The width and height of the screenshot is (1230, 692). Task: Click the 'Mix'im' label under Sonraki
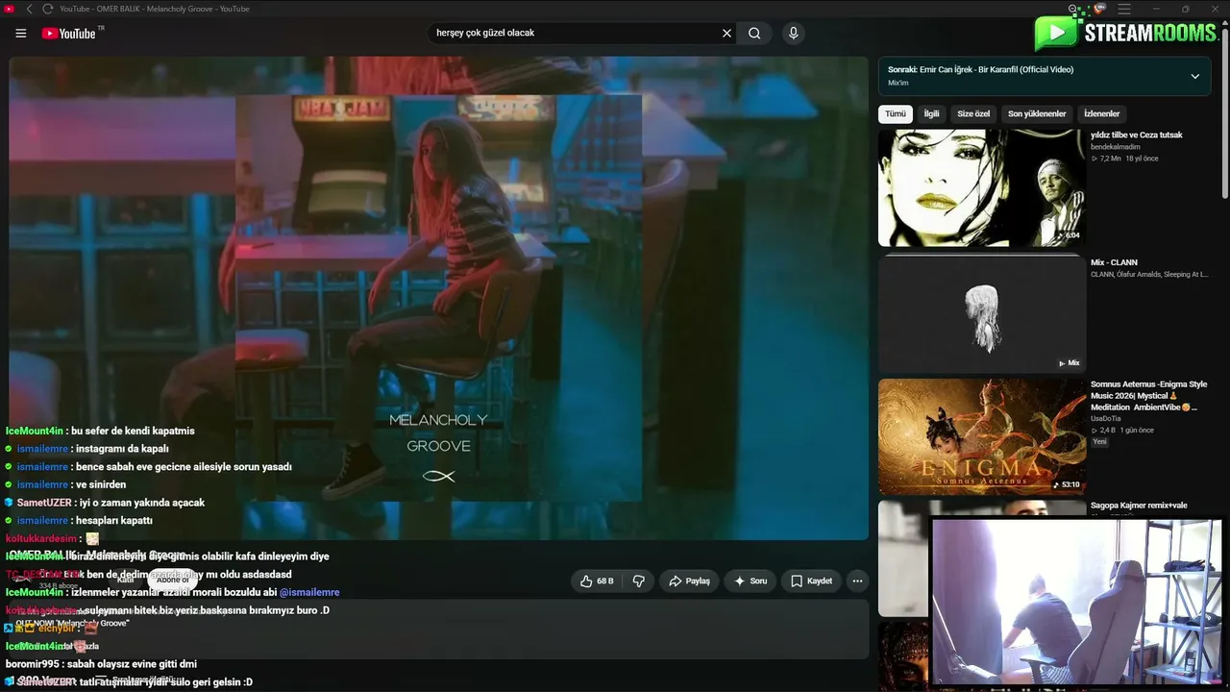[898, 83]
